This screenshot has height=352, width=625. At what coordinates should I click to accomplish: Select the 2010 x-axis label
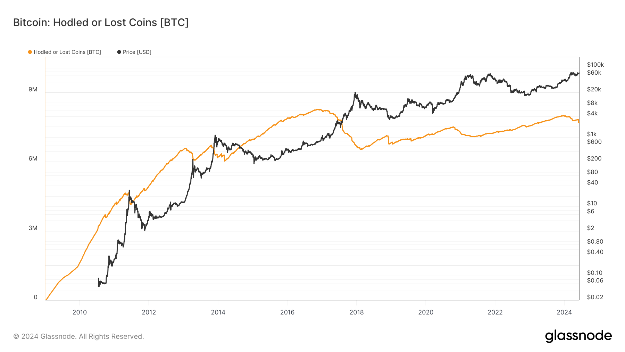(x=80, y=312)
